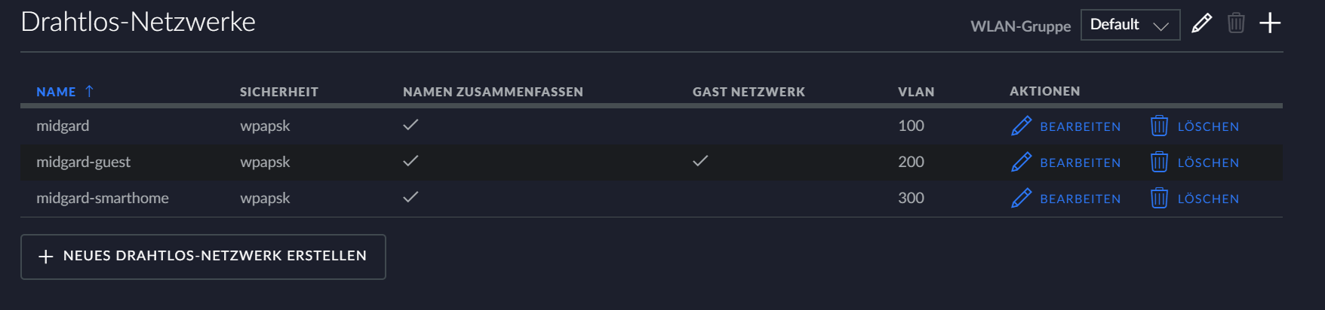
Task: Click trash icon beside WLAN-Gruppe dropdown
Action: [x=1236, y=23]
